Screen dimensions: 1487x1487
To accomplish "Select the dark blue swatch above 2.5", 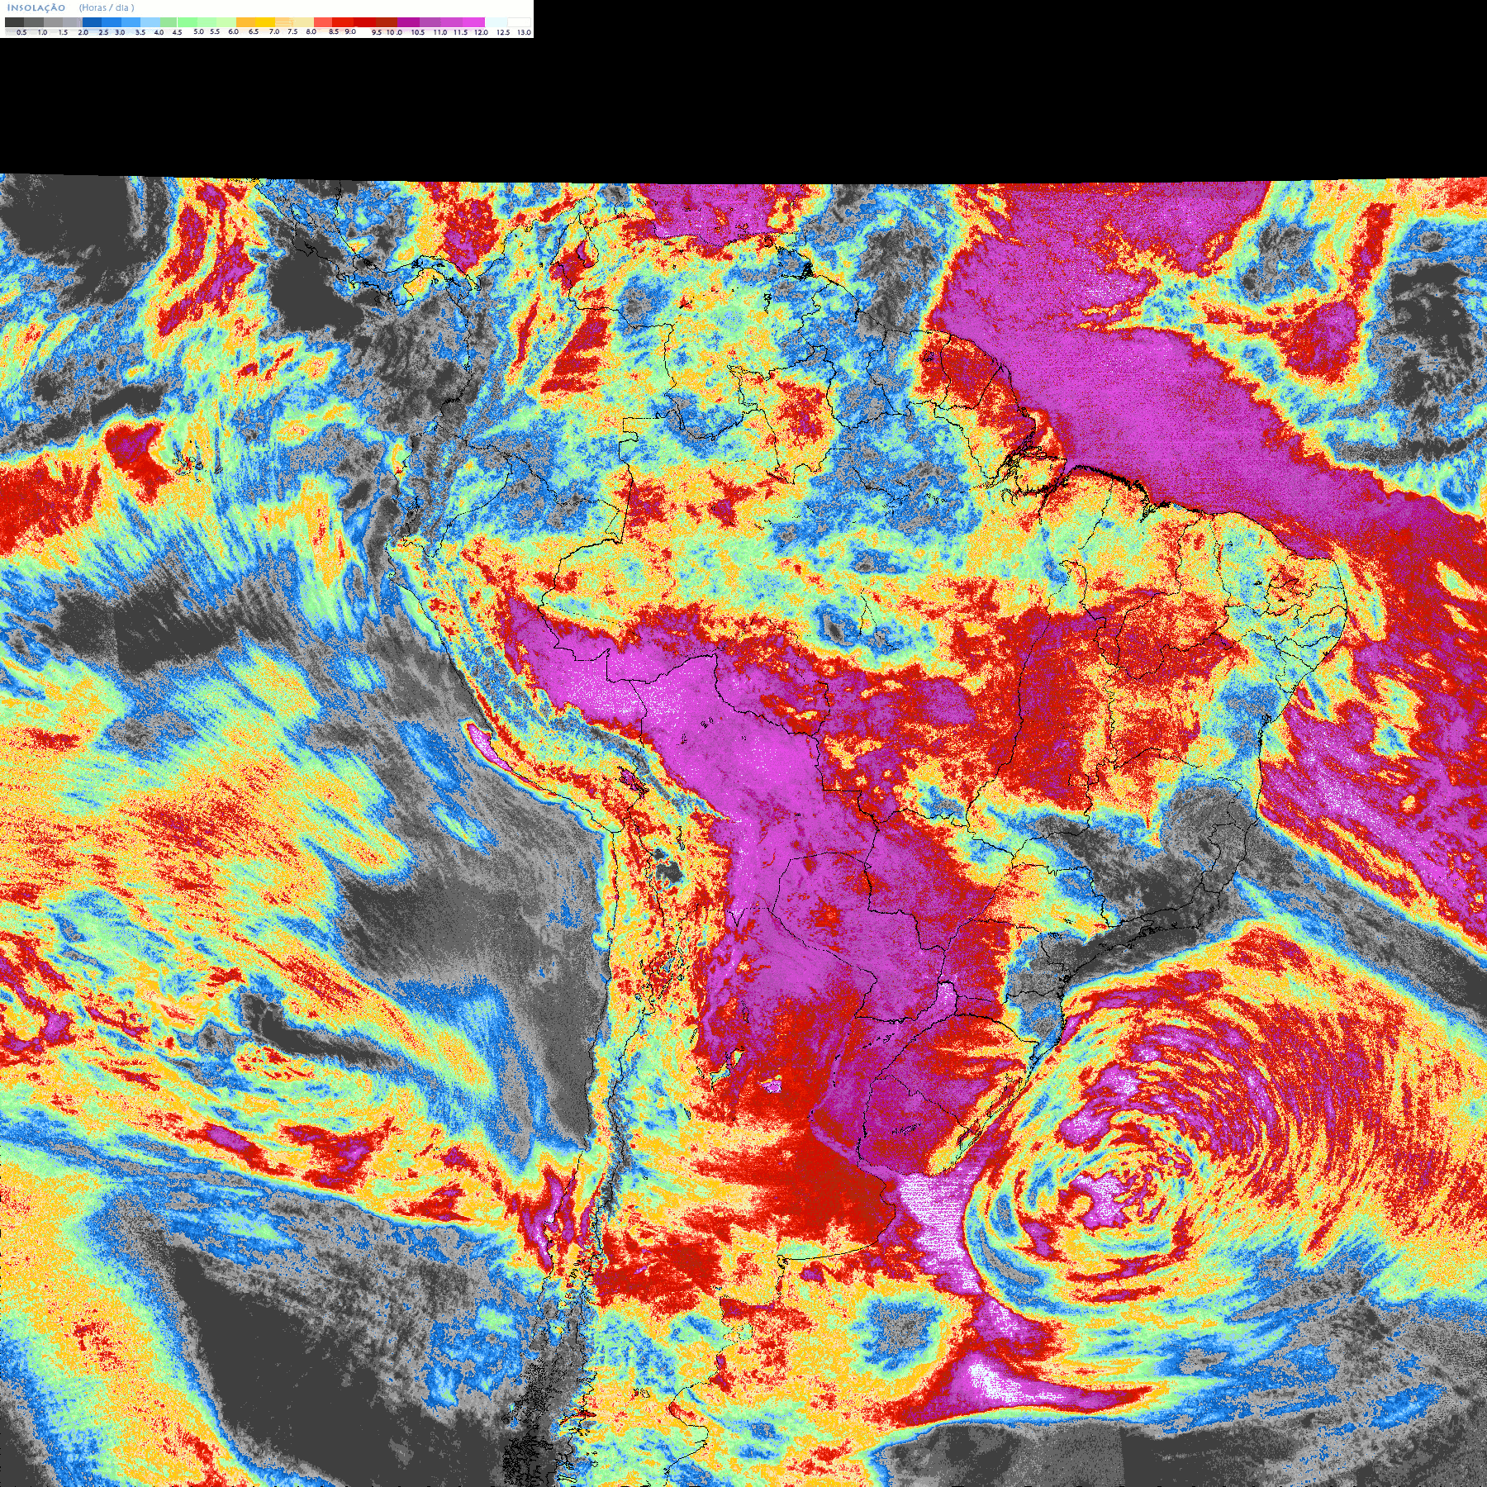I will pyautogui.click(x=92, y=22).
